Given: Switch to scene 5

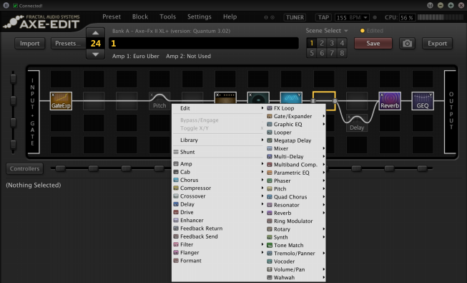Looking at the screenshot, I should 312,53.
